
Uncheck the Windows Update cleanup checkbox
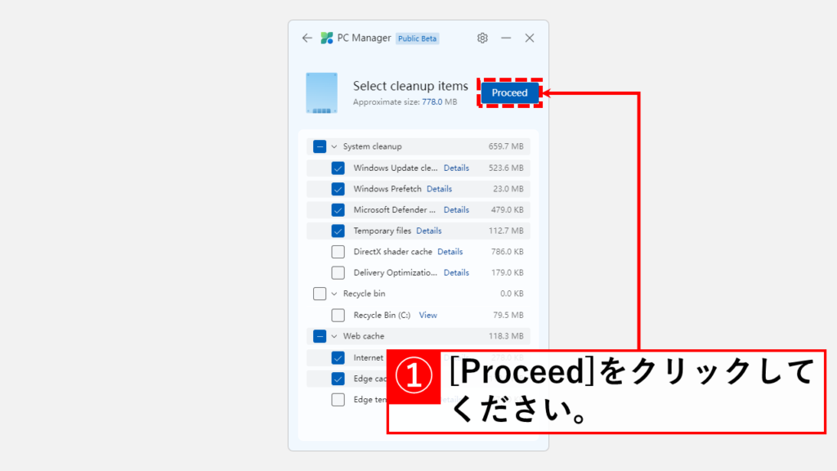pos(338,168)
